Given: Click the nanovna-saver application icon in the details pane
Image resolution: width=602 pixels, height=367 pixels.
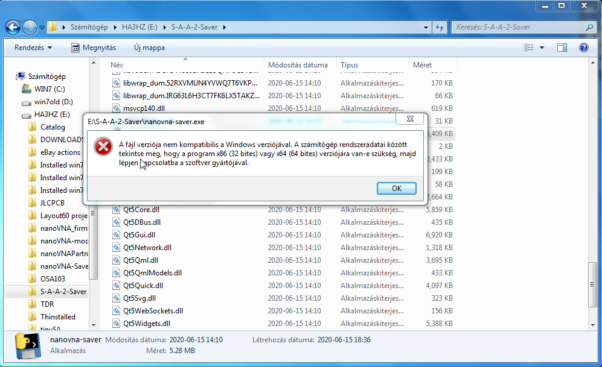Looking at the screenshot, I should pyautogui.click(x=28, y=345).
